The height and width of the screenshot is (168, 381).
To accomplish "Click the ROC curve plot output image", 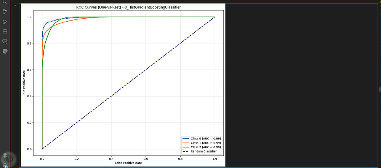I will 123,85.
